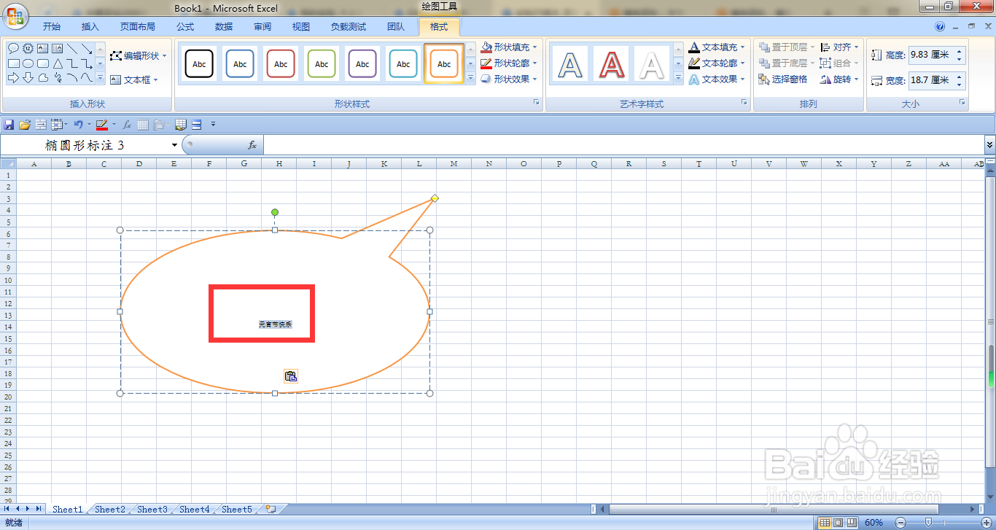Viewport: 996px width, 530px height.
Task: Open the 插入 (Insert) ribbon tab
Action: click(90, 27)
